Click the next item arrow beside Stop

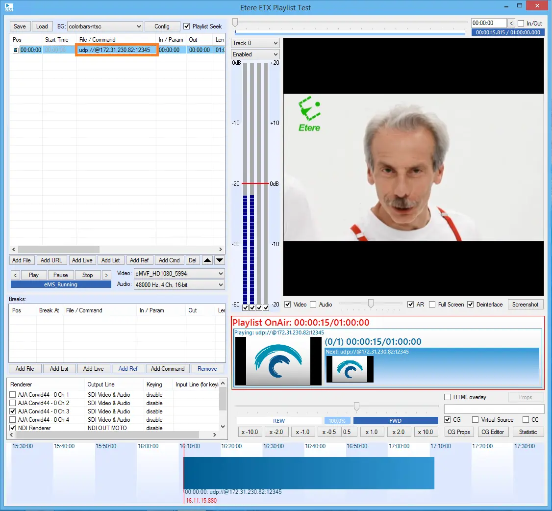click(105, 275)
